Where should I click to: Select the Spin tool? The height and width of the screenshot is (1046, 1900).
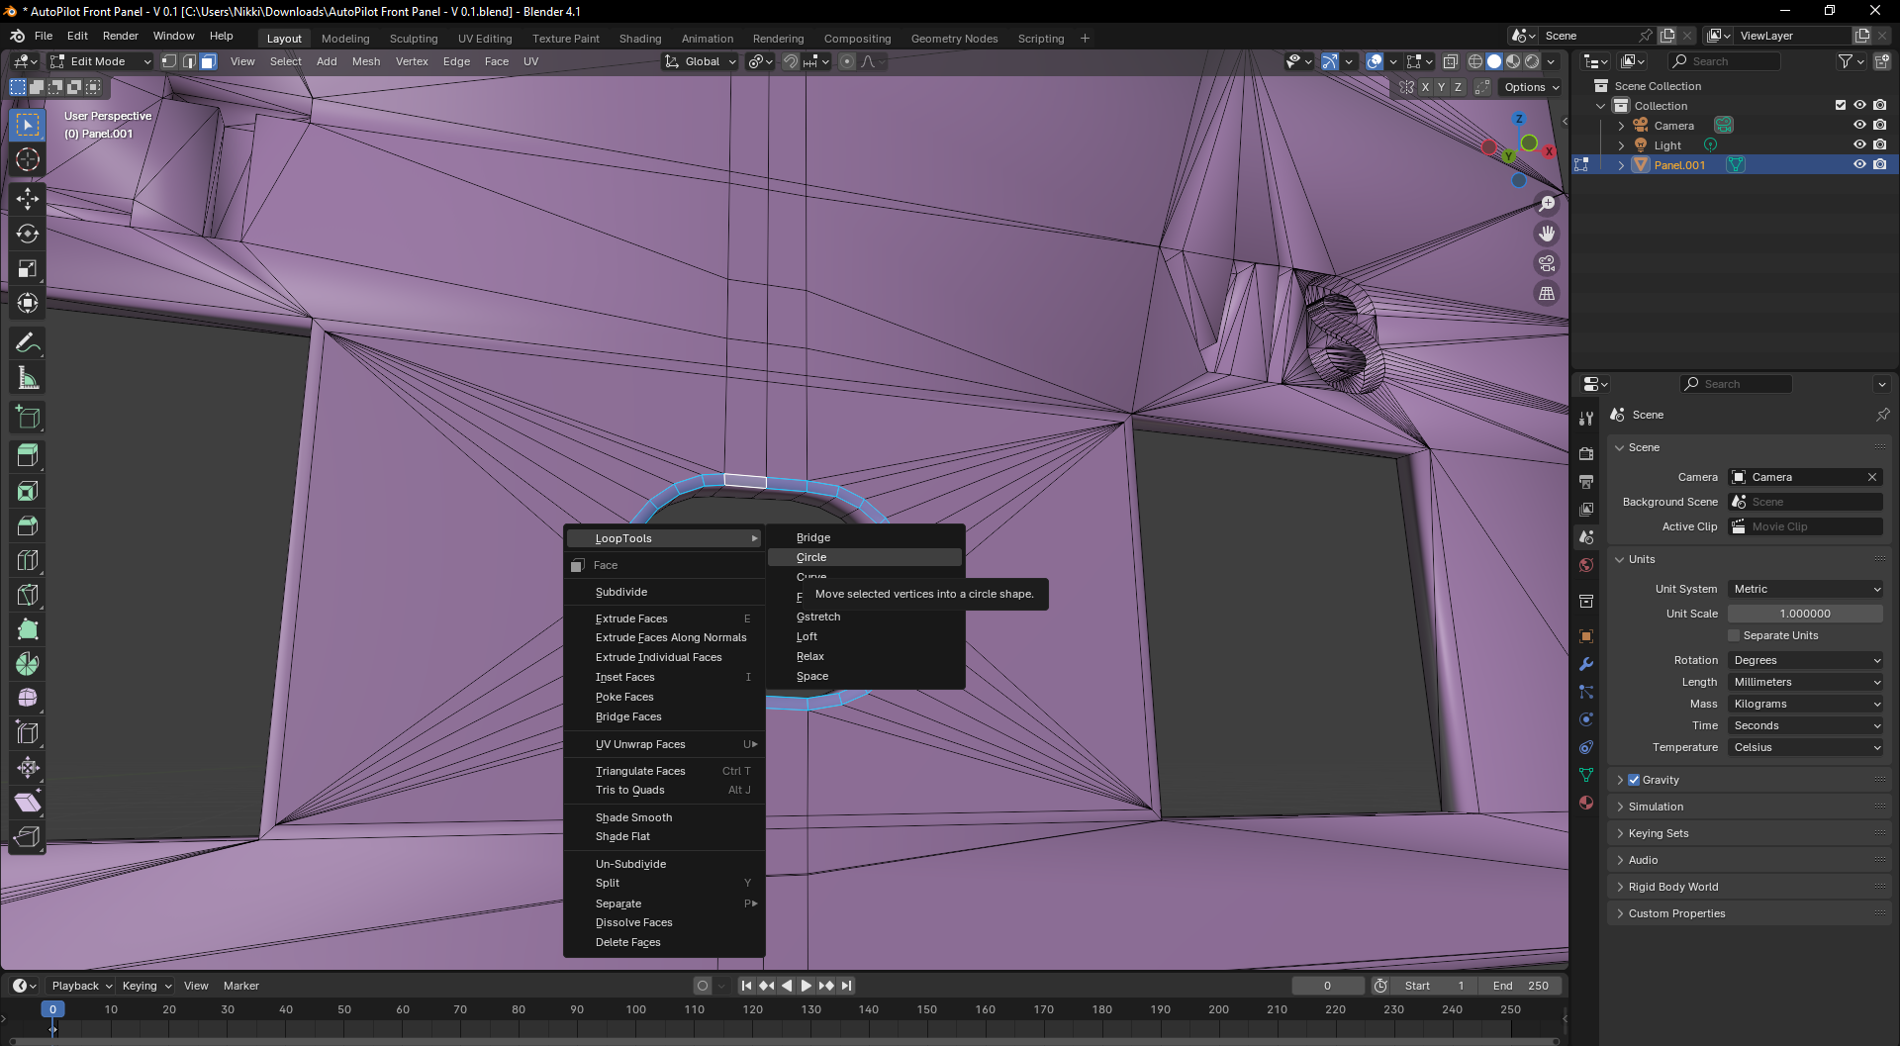pyautogui.click(x=28, y=664)
